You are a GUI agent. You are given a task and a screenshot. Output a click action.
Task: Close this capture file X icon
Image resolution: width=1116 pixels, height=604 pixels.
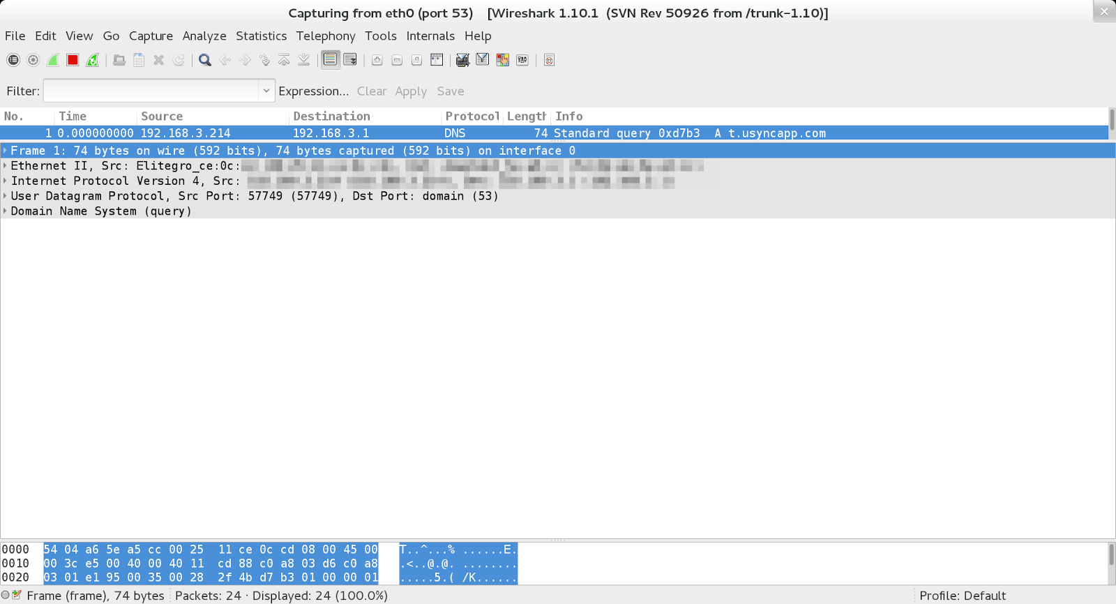(158, 60)
